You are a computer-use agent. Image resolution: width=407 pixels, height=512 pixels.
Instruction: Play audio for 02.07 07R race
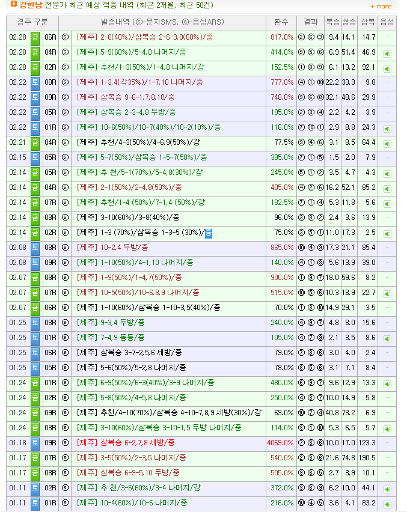point(387,294)
